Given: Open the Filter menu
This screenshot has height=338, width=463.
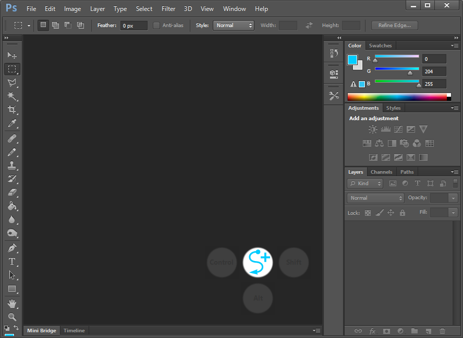Looking at the screenshot, I should click(168, 9).
